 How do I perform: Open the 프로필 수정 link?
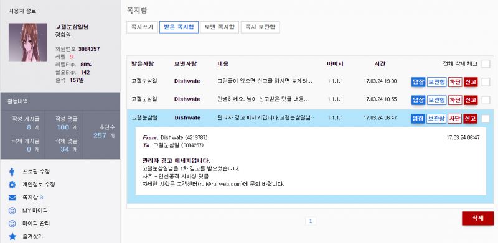[x=36, y=172]
